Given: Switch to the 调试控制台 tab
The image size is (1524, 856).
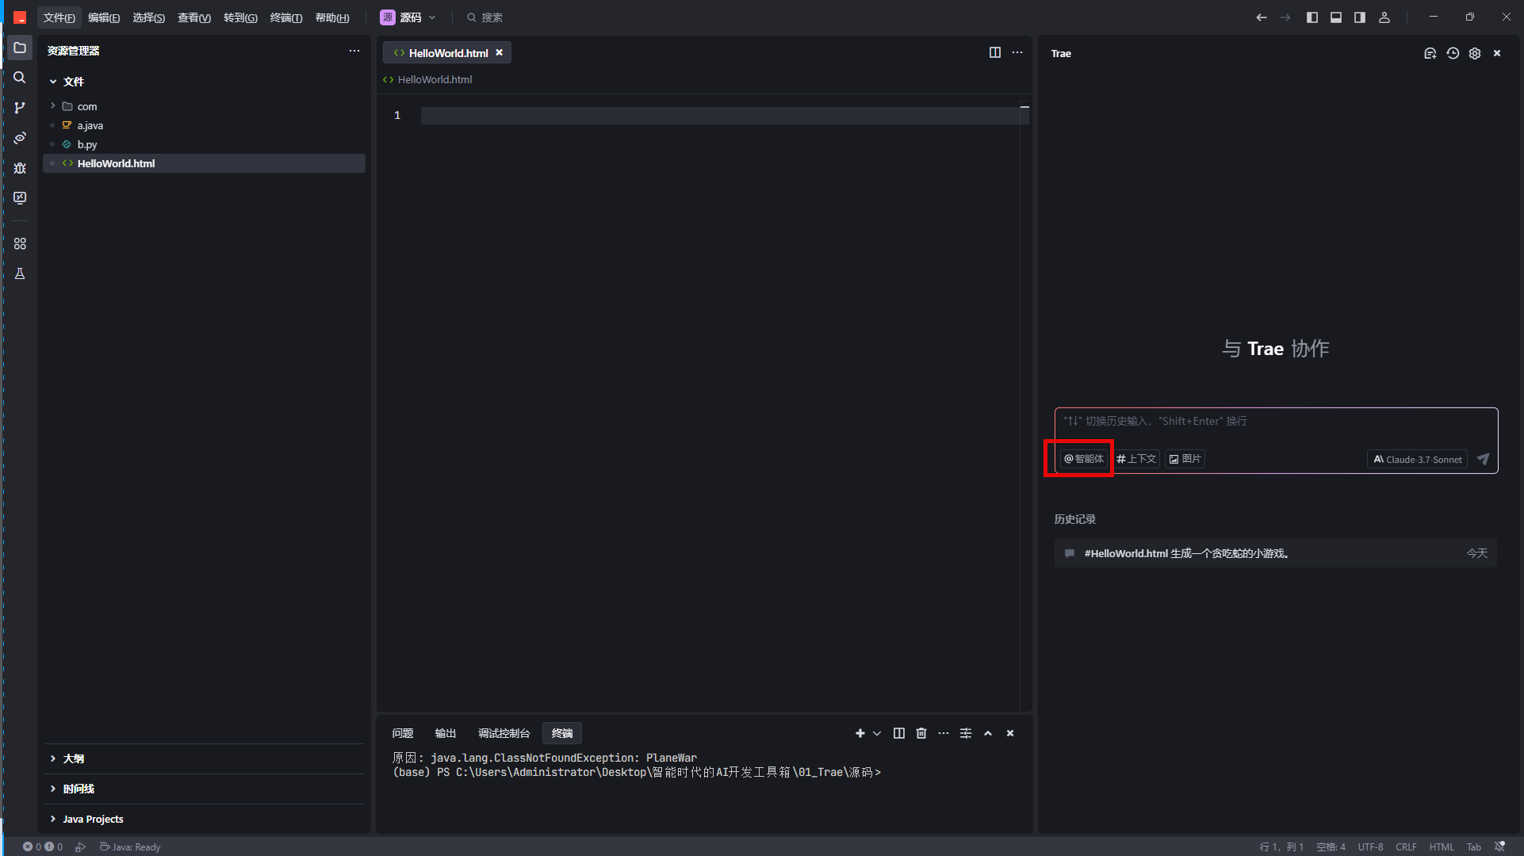Looking at the screenshot, I should click(504, 733).
